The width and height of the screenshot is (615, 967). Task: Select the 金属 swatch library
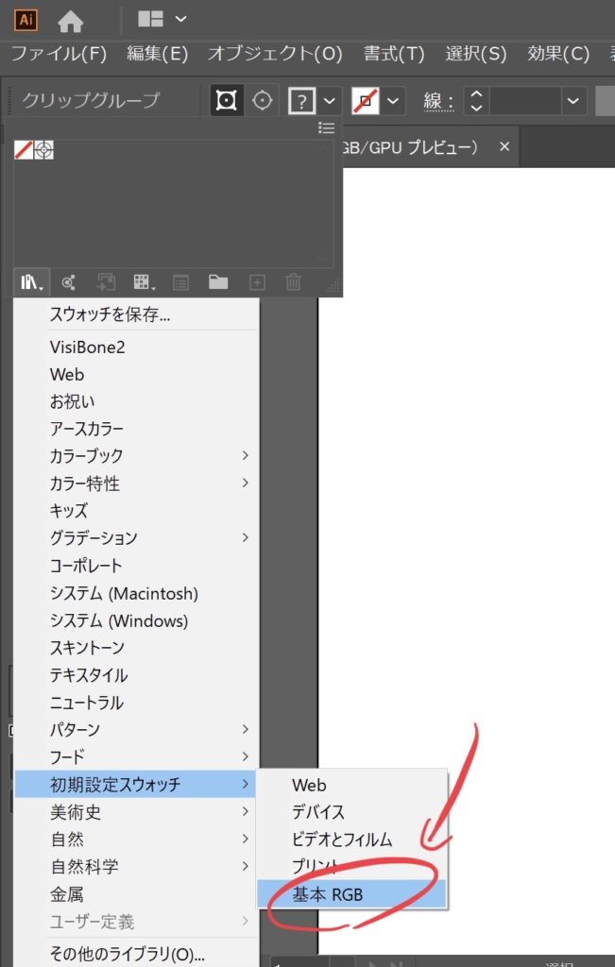pos(136,894)
